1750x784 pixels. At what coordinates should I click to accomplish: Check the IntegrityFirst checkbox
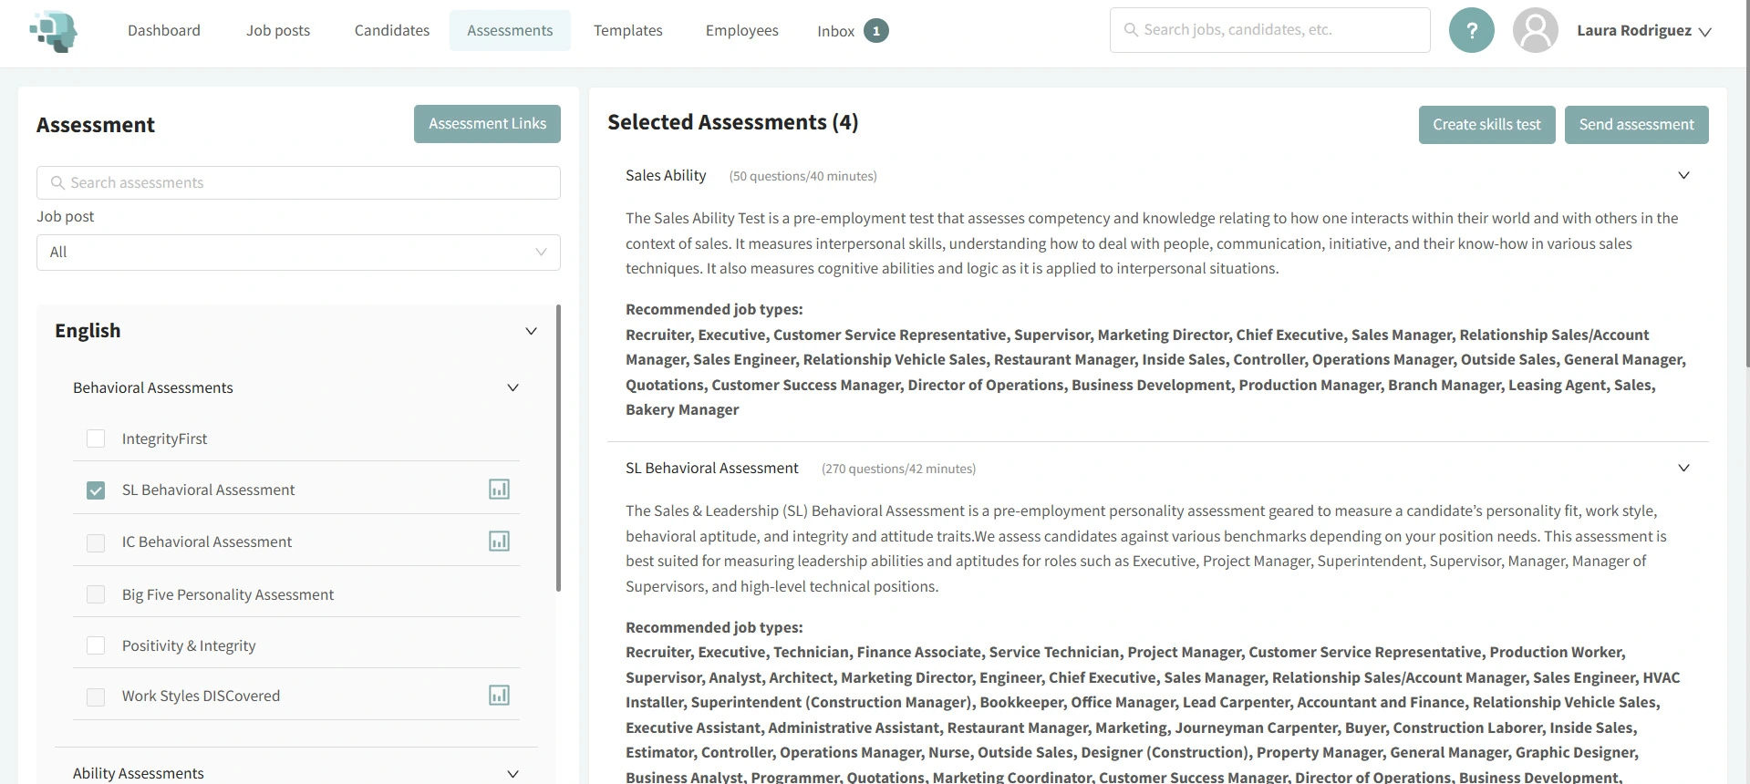click(x=96, y=438)
